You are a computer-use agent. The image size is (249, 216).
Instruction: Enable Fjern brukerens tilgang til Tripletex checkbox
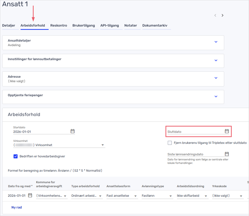click(x=170, y=143)
